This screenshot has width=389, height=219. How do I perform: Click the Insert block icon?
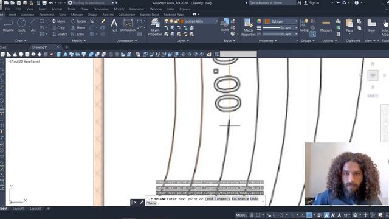(225, 24)
